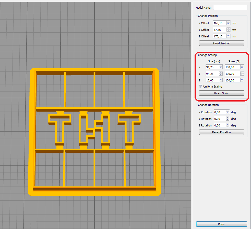Click the Z Scale percent field
The image size is (251, 229).
point(232,80)
